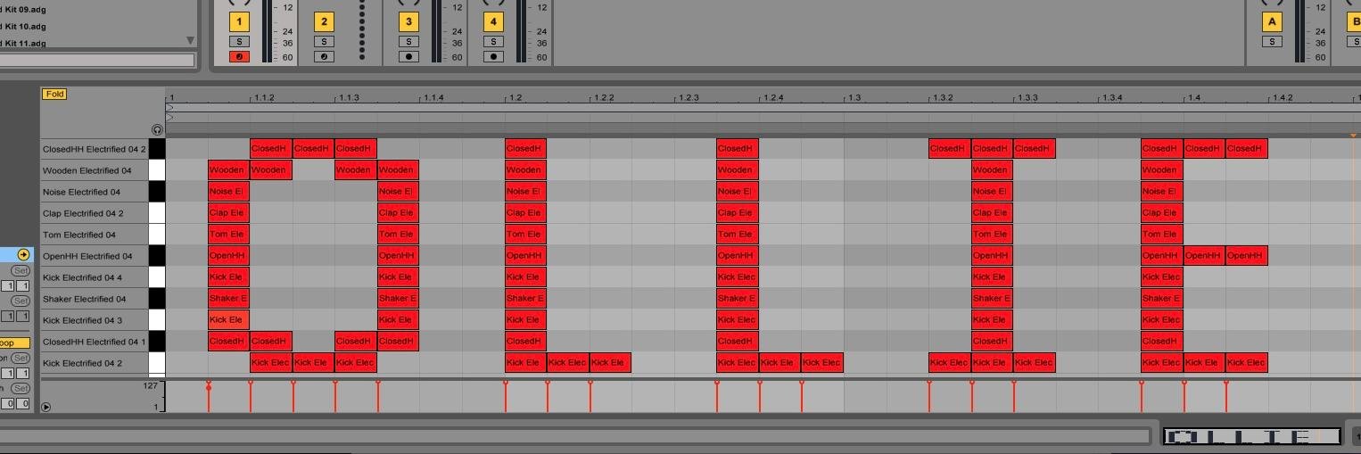Click the 1.3 marker on the time ruler
The image size is (1361, 454).
pos(854,97)
